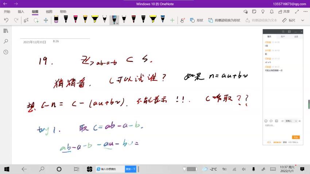The height and width of the screenshot is (174, 310).
Task: Open the chat recipient 所有人 dropdown
Action: pyautogui.click(x=292, y=121)
